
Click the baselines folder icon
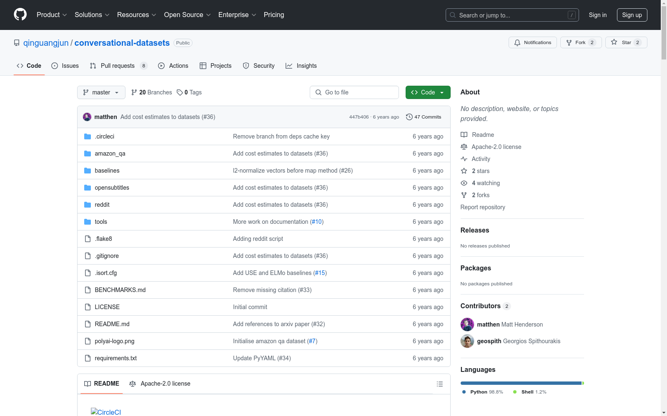(88, 171)
